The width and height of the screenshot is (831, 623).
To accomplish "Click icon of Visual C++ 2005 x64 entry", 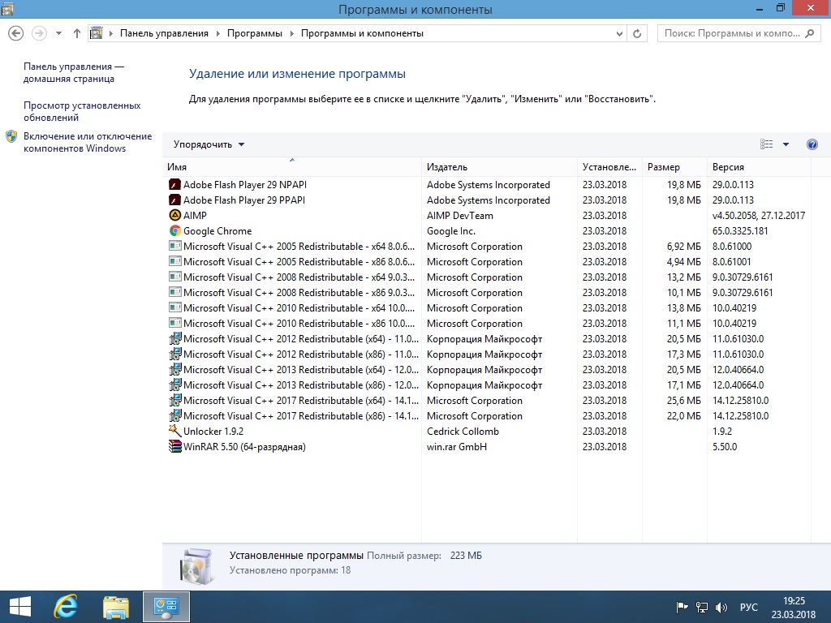I will pos(175,246).
